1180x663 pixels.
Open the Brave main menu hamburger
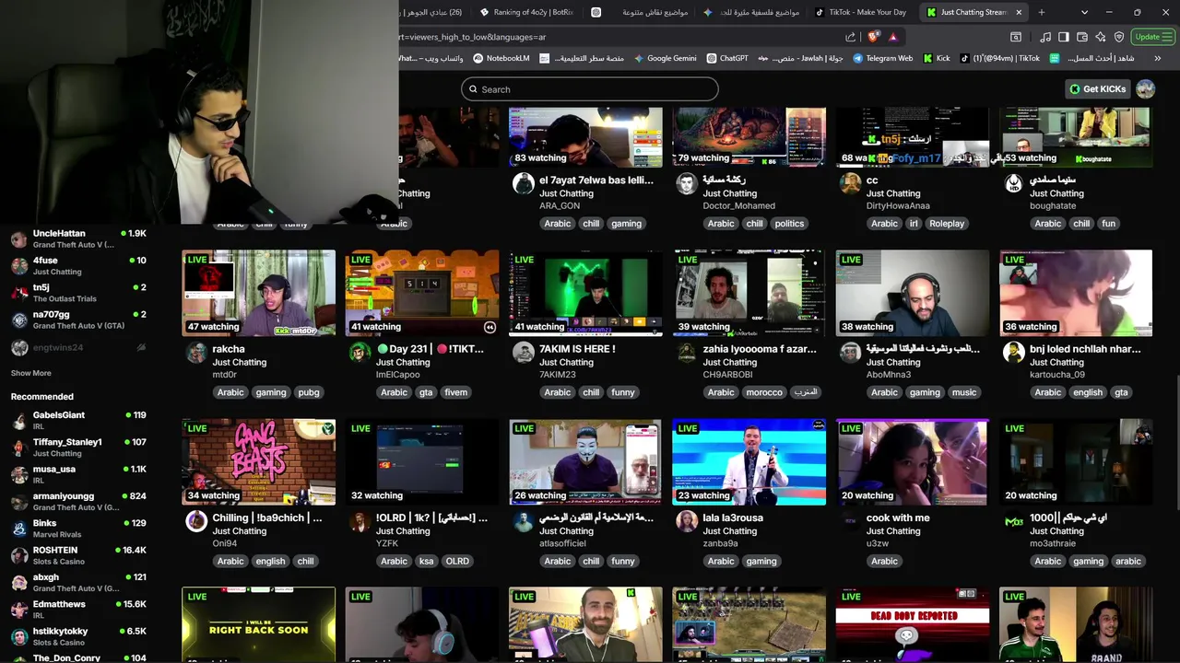pyautogui.click(x=1169, y=37)
